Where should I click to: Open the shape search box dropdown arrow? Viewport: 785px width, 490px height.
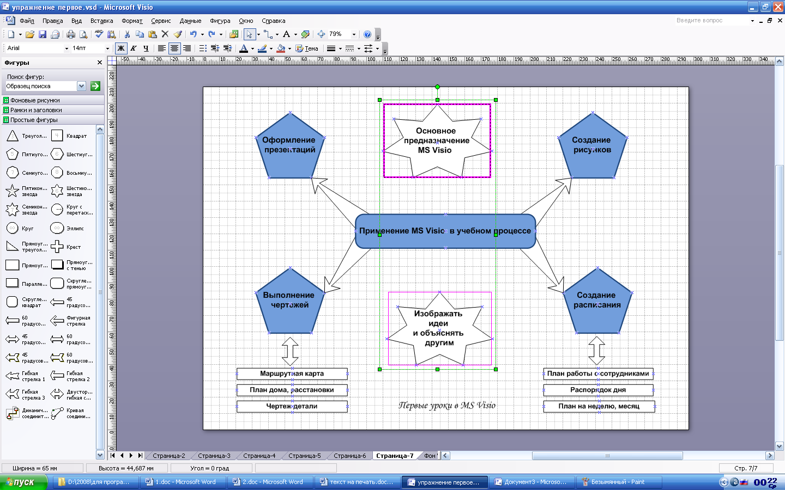pyautogui.click(x=82, y=86)
